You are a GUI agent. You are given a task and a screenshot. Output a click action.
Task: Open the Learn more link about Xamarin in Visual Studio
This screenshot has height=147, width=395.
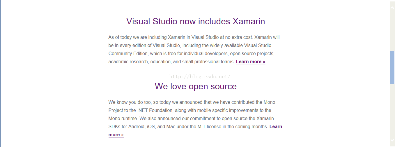tap(251, 62)
